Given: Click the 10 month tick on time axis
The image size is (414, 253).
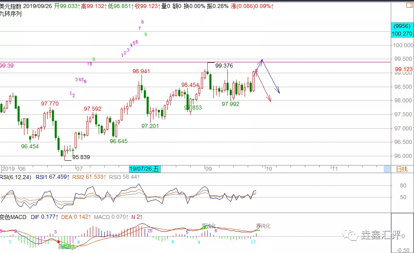Looking at the screenshot, I should click(x=269, y=169).
